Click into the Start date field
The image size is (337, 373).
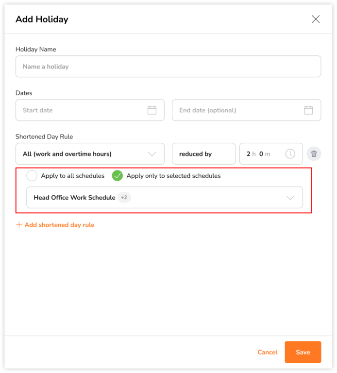83,110
